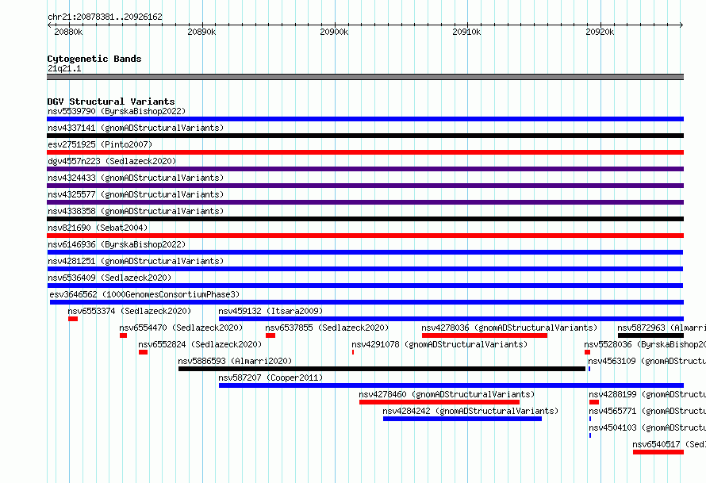
Task: Select the blue bar under nsv4284242
Action: (462, 419)
